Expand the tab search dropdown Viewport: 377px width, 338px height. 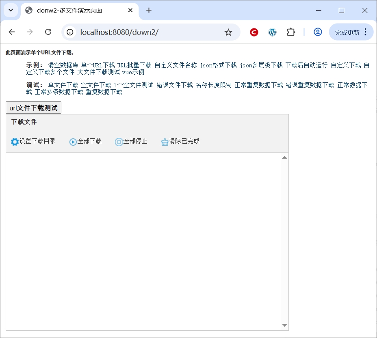coord(11,10)
